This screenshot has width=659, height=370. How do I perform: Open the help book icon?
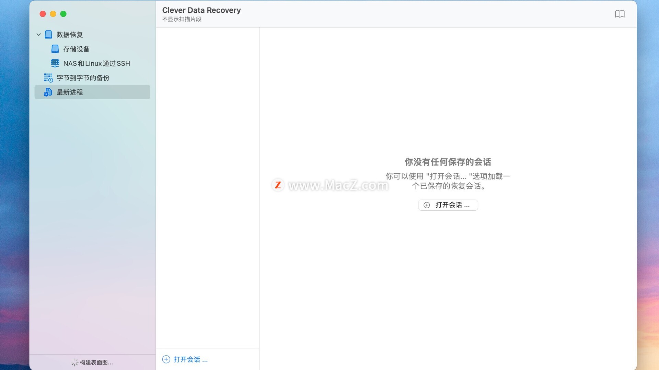(620, 14)
